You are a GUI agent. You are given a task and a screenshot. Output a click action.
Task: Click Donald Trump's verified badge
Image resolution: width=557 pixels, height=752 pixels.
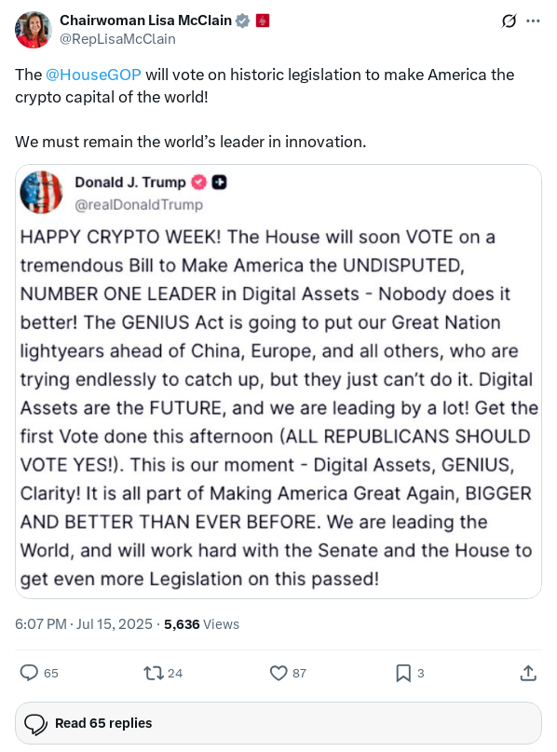(198, 183)
